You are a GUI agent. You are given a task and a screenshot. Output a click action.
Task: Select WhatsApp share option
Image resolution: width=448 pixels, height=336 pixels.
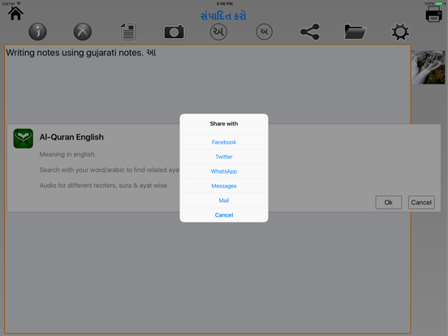224,171
